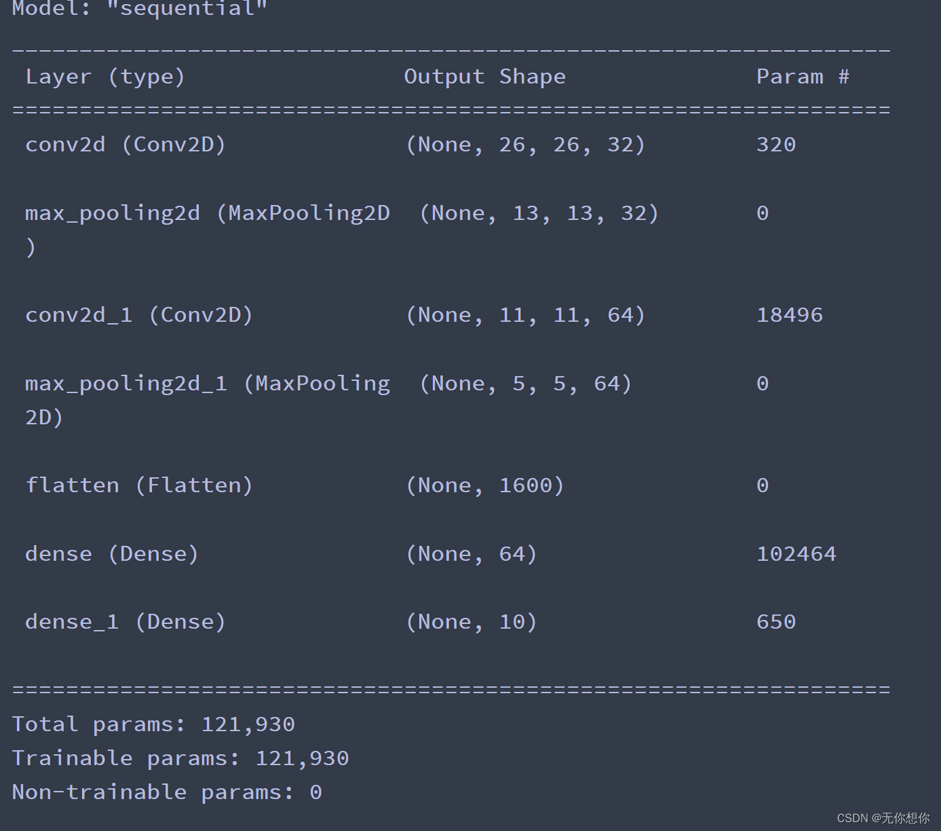Click the Model "sequential" title text
The height and width of the screenshot is (831, 941).
[140, 10]
